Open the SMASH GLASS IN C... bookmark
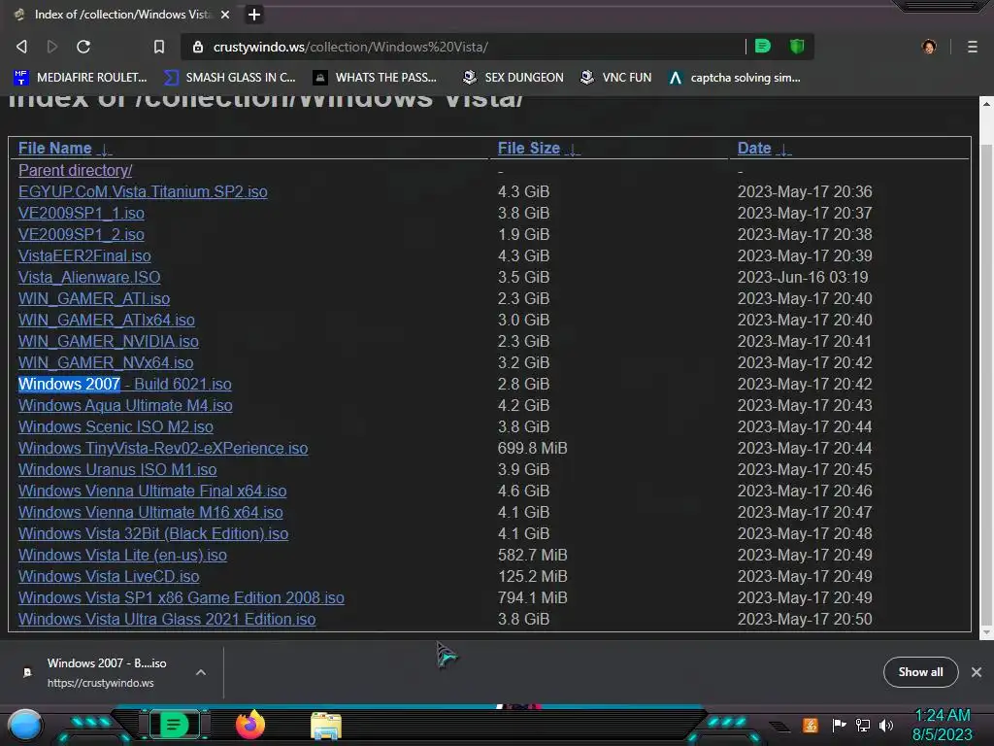 (229, 78)
